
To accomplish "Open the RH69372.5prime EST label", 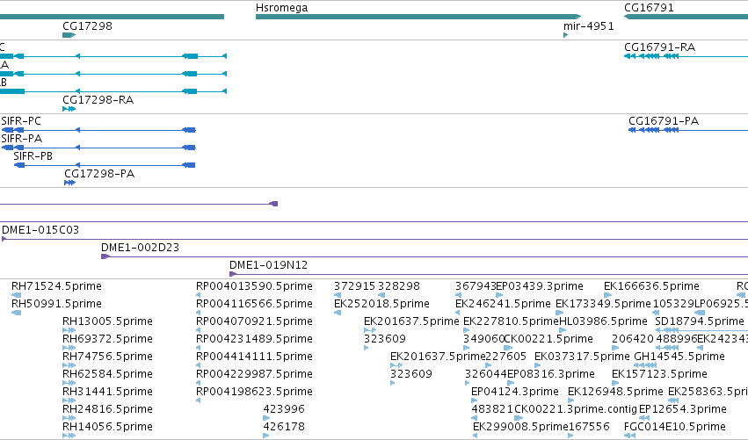I will coord(108,339).
